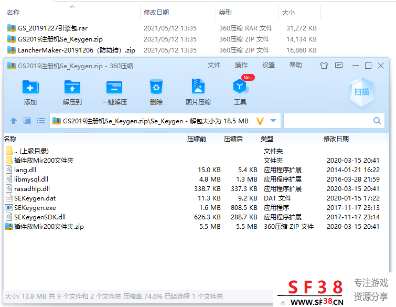Click type DAT 文件 in SEKeygen.dat row

coord(277,198)
